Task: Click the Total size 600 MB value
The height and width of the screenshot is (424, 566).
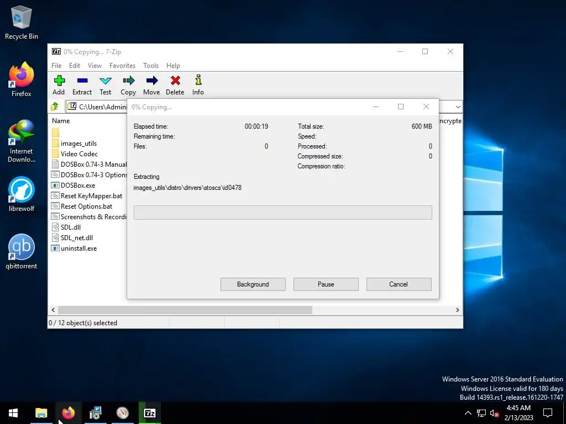Action: coord(422,126)
